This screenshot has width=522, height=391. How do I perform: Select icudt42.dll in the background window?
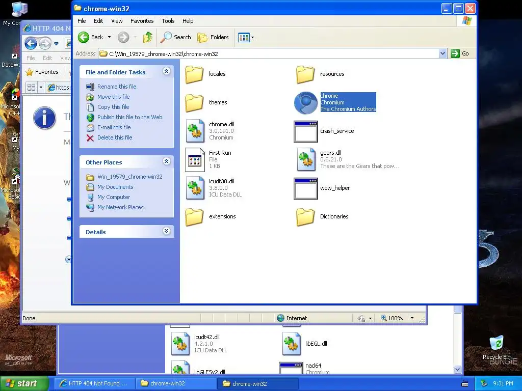point(180,344)
